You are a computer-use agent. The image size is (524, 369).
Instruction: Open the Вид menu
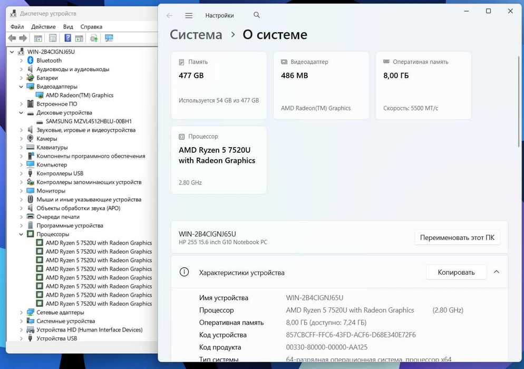(68, 27)
